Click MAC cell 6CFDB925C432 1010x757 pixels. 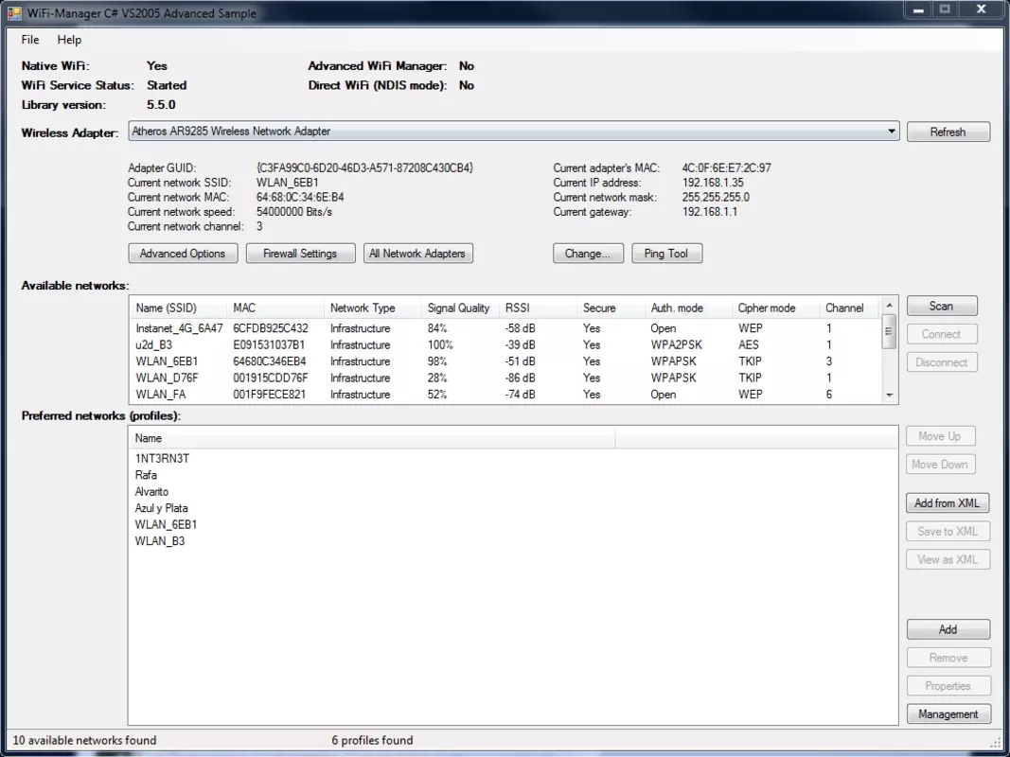point(271,328)
